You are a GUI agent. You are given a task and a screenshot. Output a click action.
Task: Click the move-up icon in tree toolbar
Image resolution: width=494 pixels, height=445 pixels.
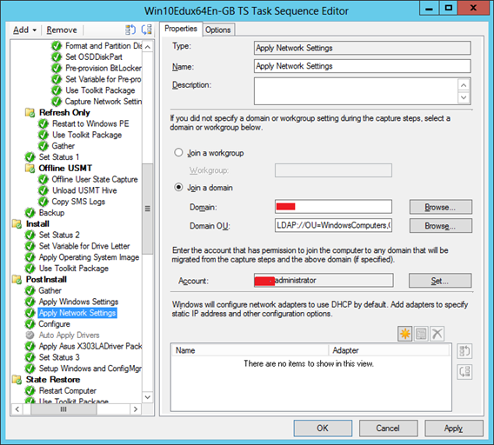(x=130, y=30)
